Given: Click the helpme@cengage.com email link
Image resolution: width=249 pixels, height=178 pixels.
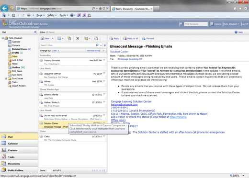Looking at the screenshot, I should 124,105.
